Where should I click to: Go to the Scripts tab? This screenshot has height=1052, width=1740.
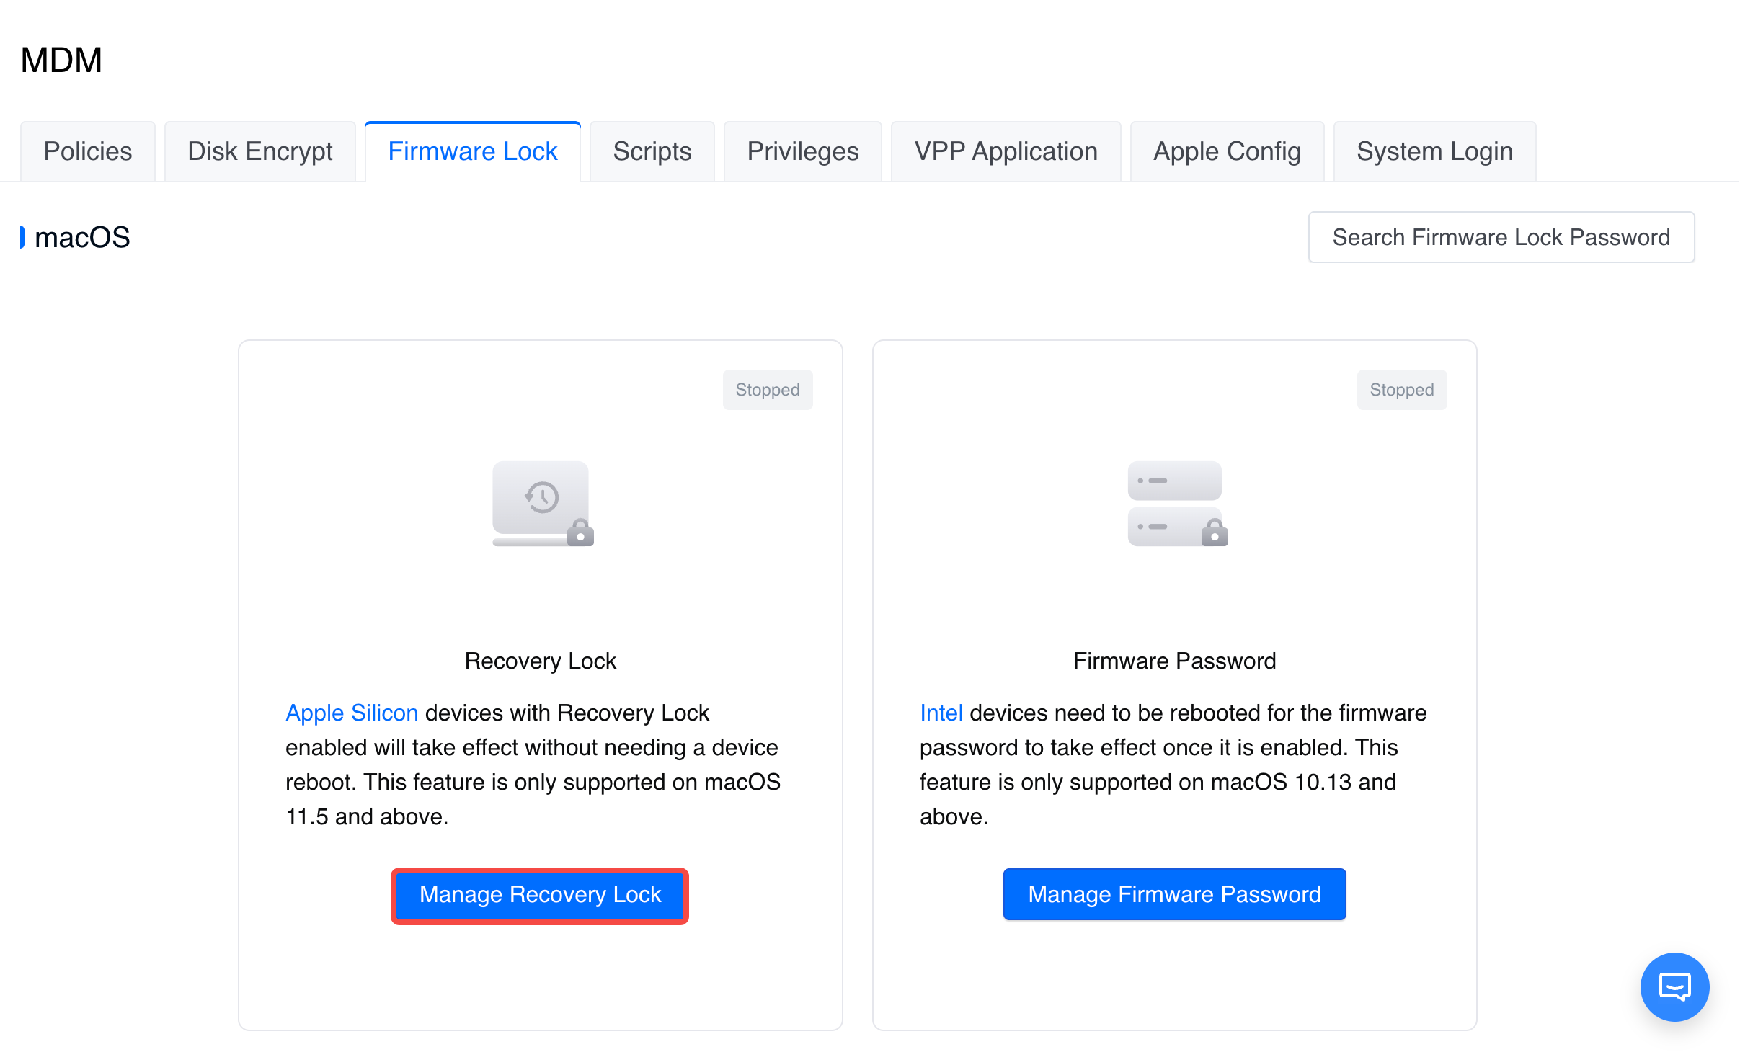click(652, 151)
